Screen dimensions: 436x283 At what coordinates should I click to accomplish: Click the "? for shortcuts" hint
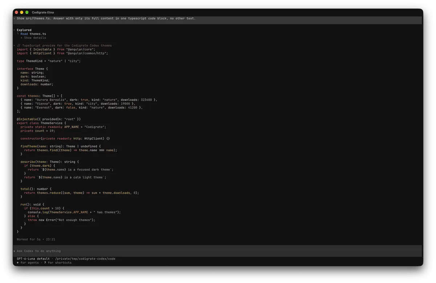(58, 263)
